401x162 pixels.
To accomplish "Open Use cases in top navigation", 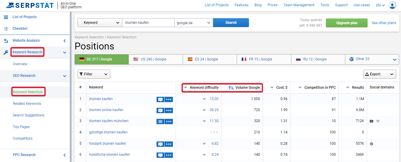I will coord(362,5).
